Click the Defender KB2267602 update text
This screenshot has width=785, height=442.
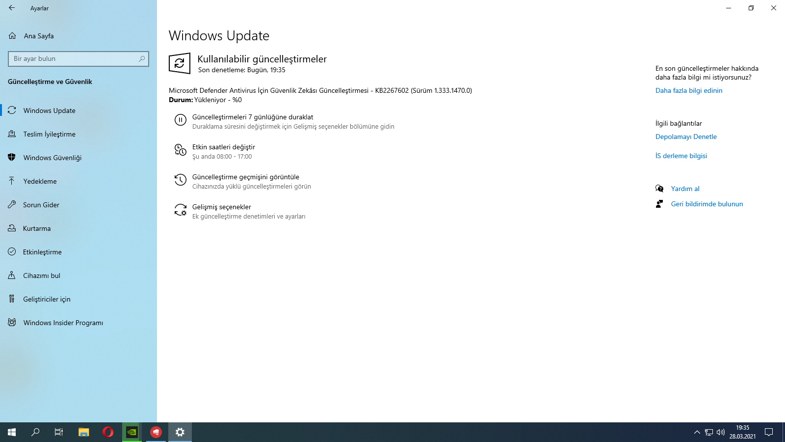tap(320, 90)
